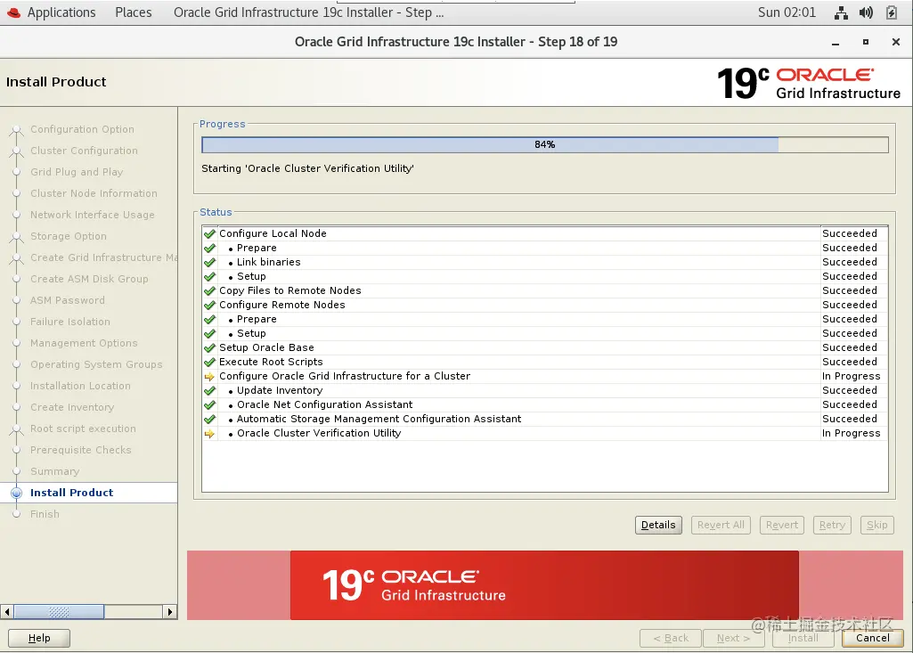Click the Configure Local Node status row
The height and width of the screenshot is (653, 913).
[544, 233]
